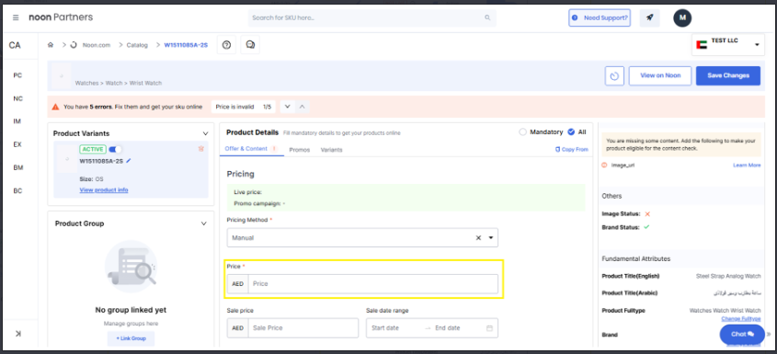Open the Pricing Method dropdown arrow
This screenshot has height=354, width=777.
point(491,237)
